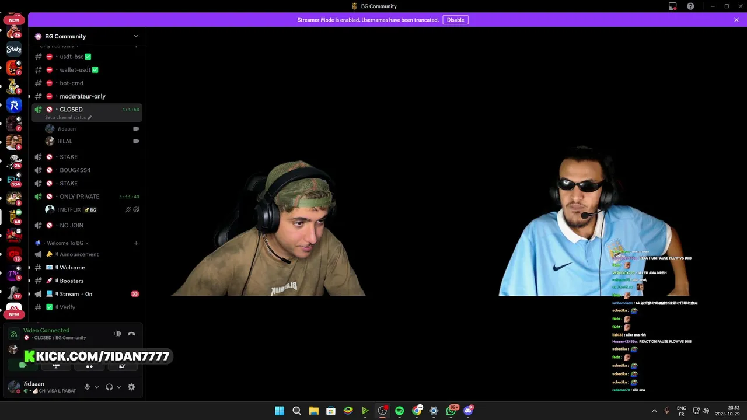The image size is (747, 420).
Task: Click the Video Connected status text
Action: [x=46, y=330]
